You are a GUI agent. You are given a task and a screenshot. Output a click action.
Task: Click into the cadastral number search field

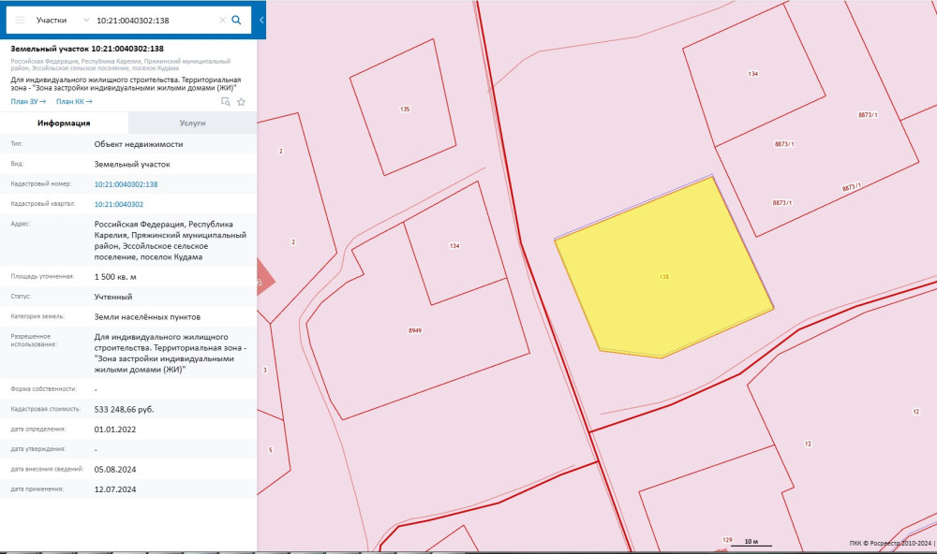pyautogui.click(x=155, y=20)
